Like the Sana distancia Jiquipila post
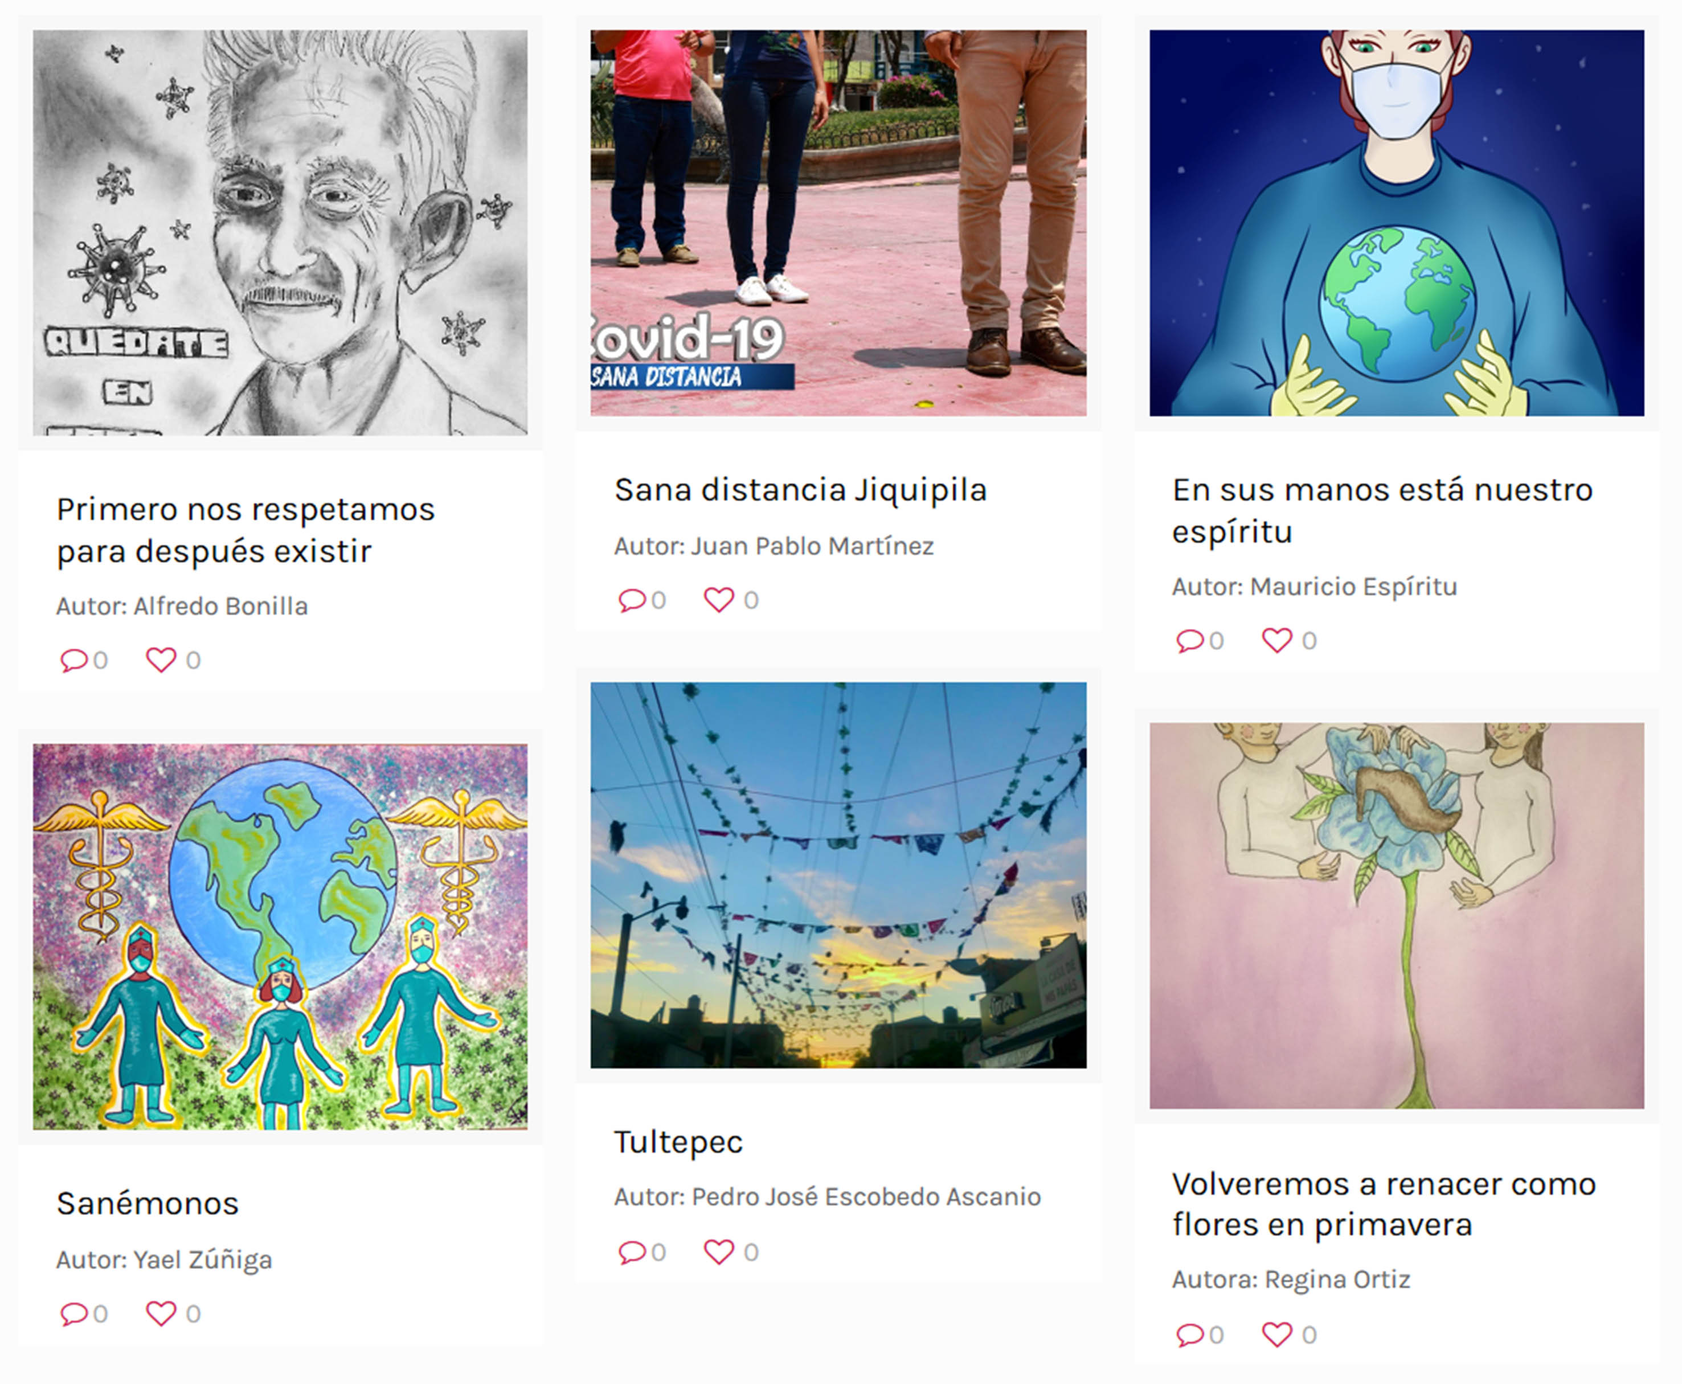1682x1384 pixels. coord(718,600)
